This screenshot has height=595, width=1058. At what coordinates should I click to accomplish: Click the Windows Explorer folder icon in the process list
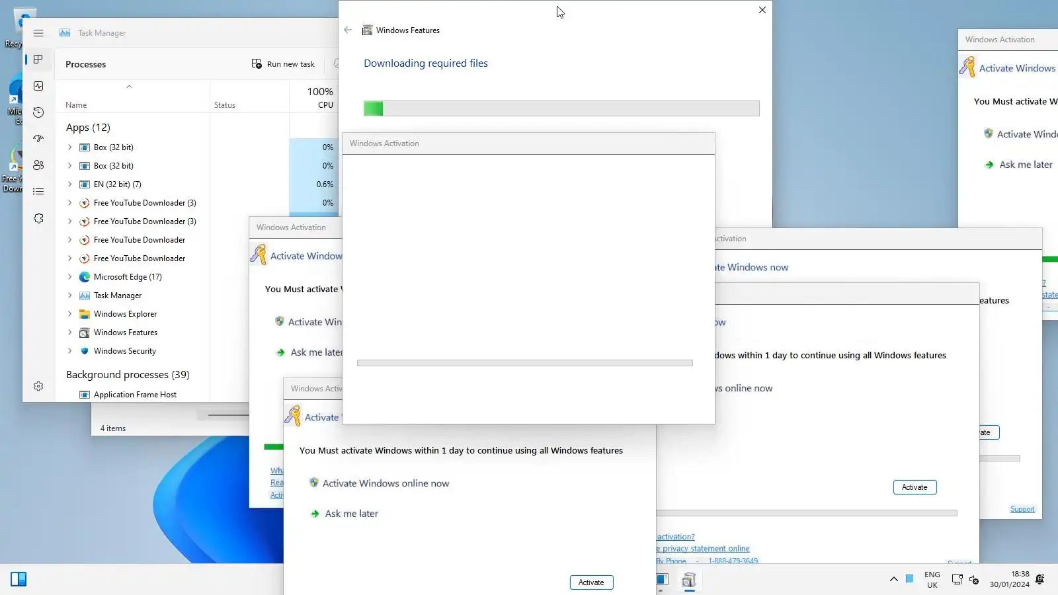point(85,314)
